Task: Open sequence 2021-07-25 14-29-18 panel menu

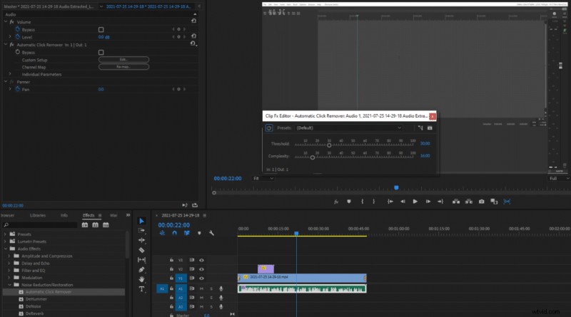Action: [205, 216]
